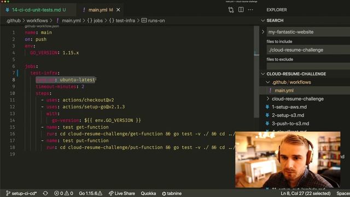Click the EXPLORER panel title
This screenshot has height=197, width=350.
pyautogui.click(x=277, y=10)
